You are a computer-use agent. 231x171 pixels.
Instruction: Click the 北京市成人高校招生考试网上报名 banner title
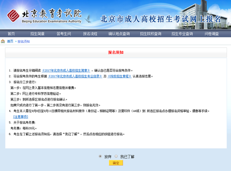pyautogui.click(x=161, y=19)
